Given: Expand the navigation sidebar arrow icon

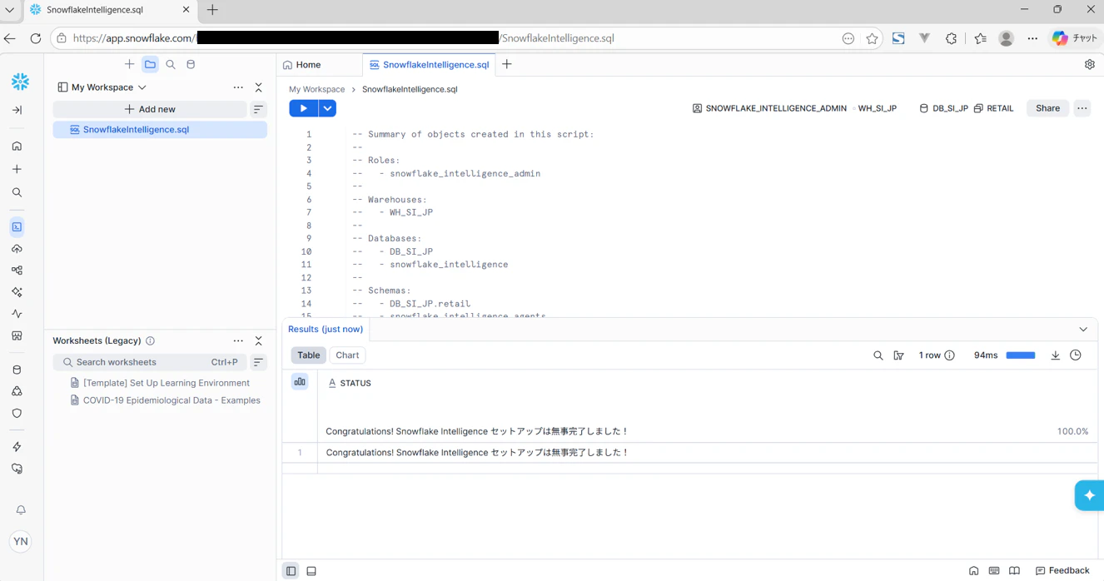Looking at the screenshot, I should click(x=17, y=110).
